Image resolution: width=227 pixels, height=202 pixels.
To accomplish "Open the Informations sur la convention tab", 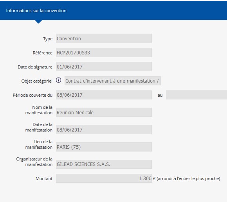I will 36,11.
